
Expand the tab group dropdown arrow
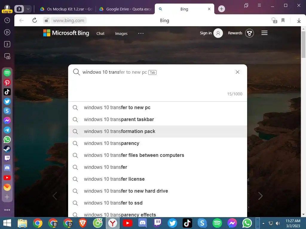(28, 9)
